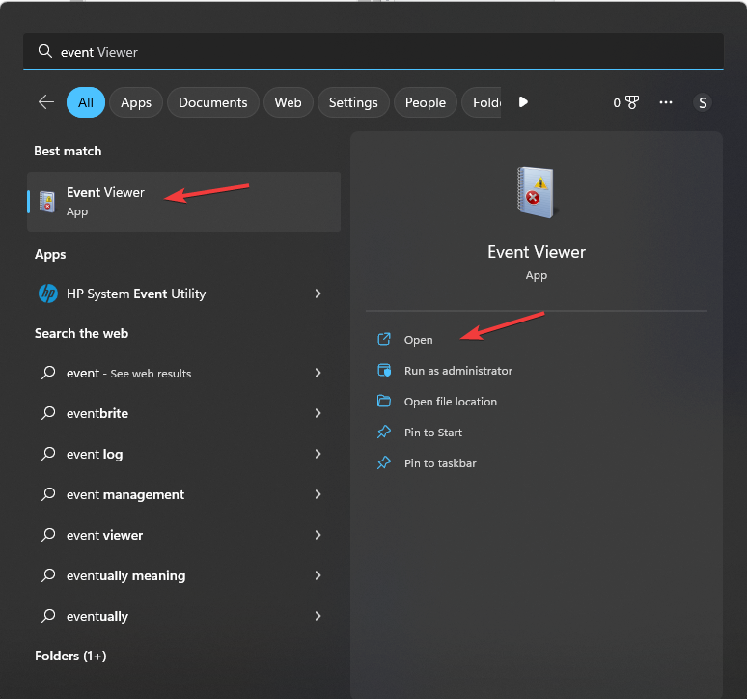Expand 'eventually' suggestion chevron
Screen dimensions: 747x699
pyautogui.click(x=318, y=616)
